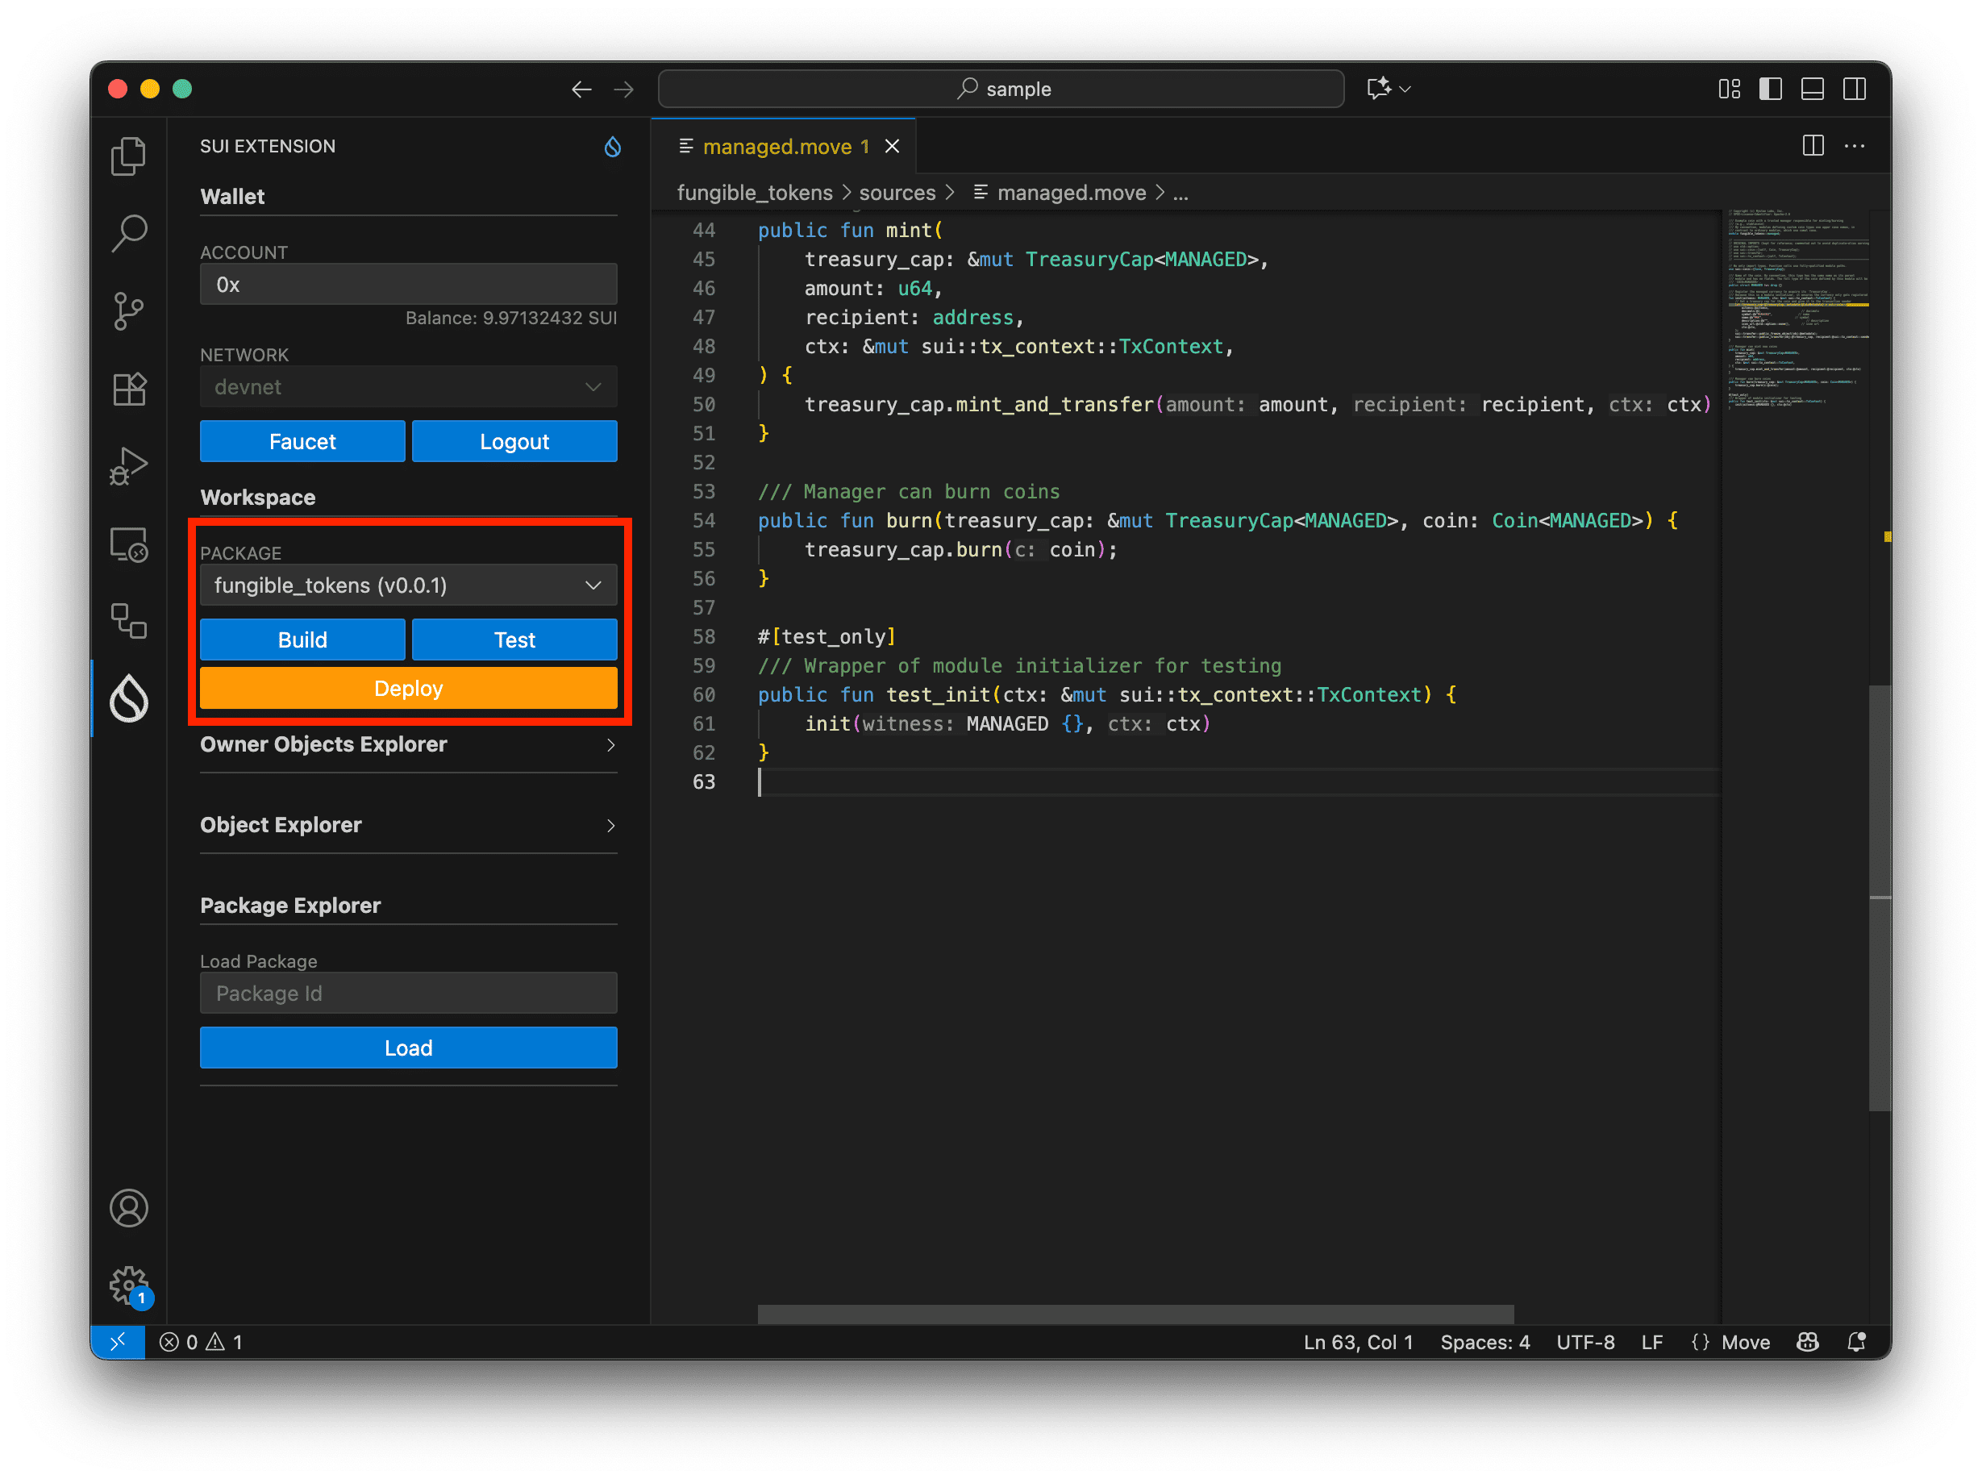Image resolution: width=1982 pixels, height=1479 pixels.
Task: Click the Package Id input field
Action: point(408,993)
